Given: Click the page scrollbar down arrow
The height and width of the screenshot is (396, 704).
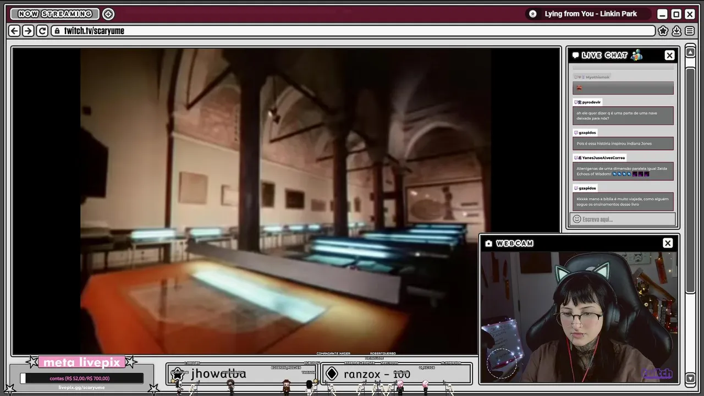Looking at the screenshot, I should pyautogui.click(x=690, y=378).
